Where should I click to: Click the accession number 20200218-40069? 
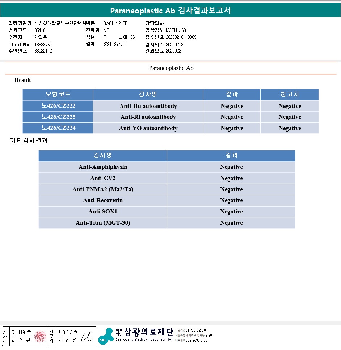tap(181, 37)
